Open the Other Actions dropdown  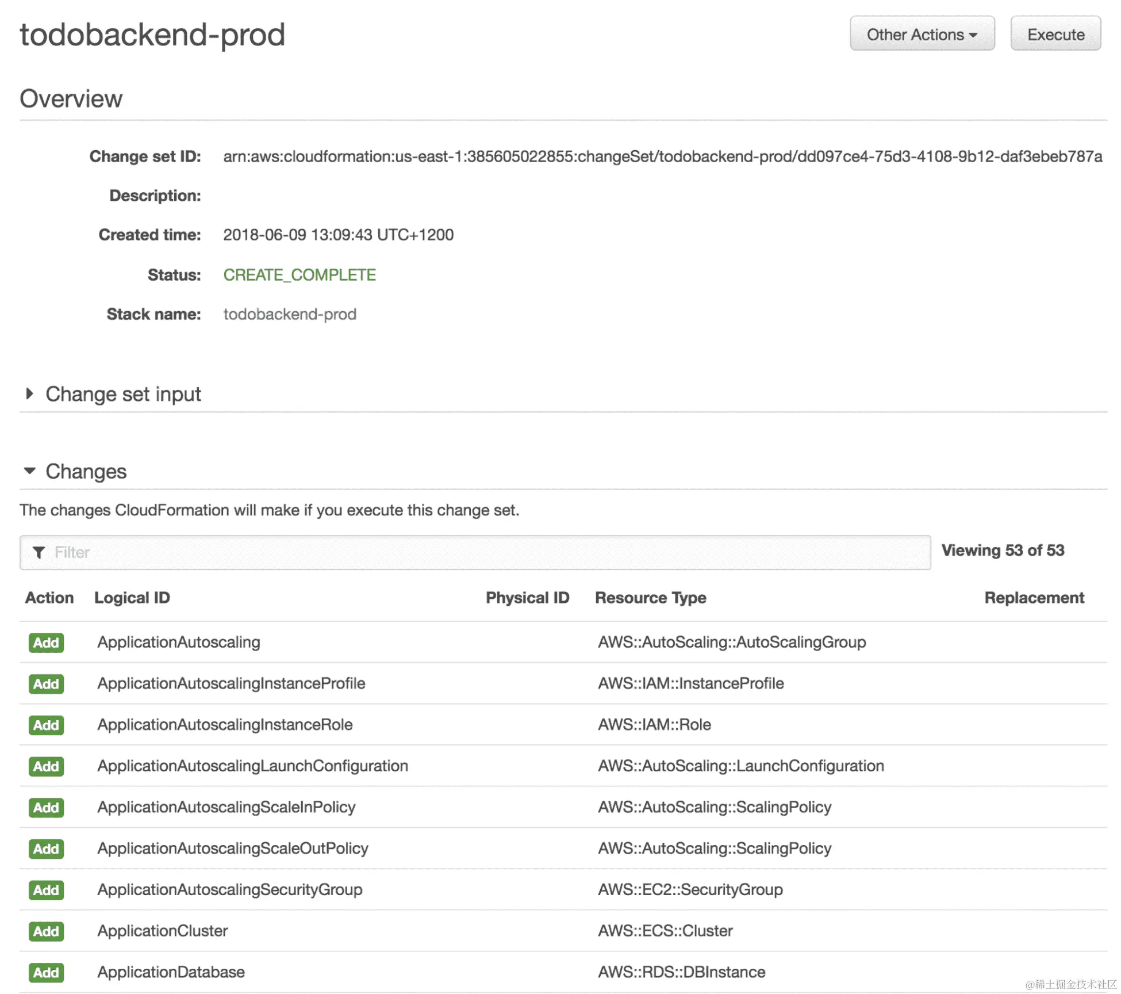tap(922, 35)
